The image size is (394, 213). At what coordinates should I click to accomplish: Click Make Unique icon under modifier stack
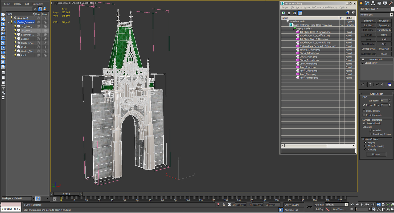point(377,84)
